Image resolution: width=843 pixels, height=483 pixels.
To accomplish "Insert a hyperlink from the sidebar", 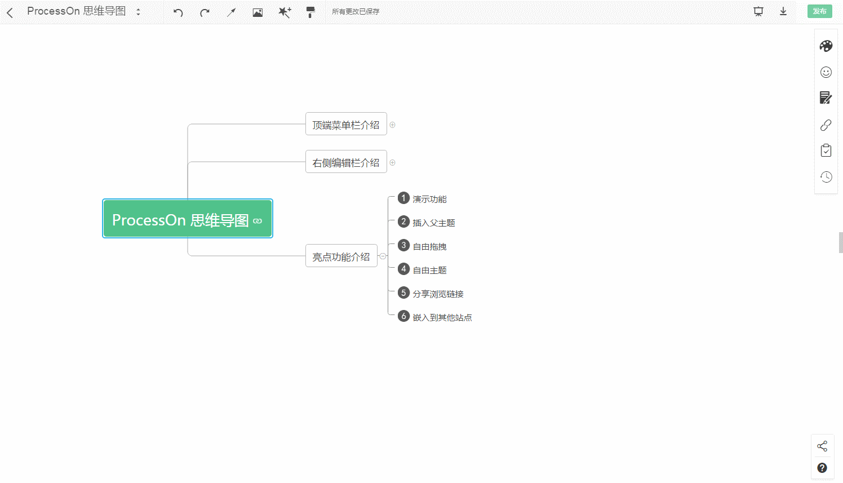I will click(x=826, y=125).
